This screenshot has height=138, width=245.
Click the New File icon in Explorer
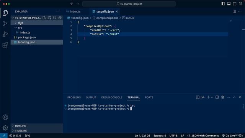44,18
